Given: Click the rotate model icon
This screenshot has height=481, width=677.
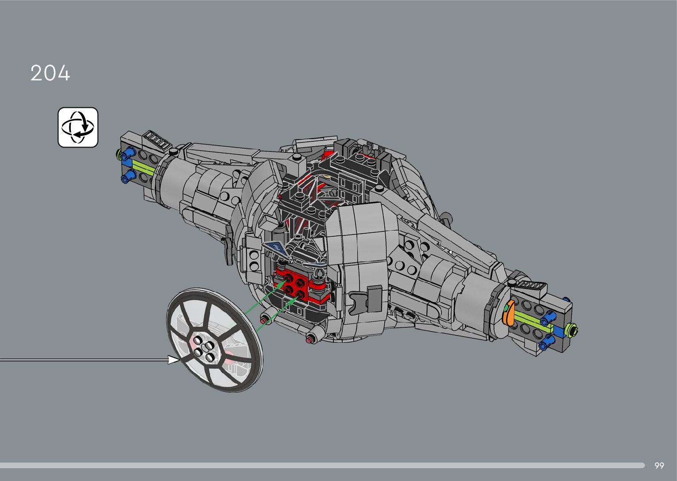Looking at the screenshot, I should point(78,128).
